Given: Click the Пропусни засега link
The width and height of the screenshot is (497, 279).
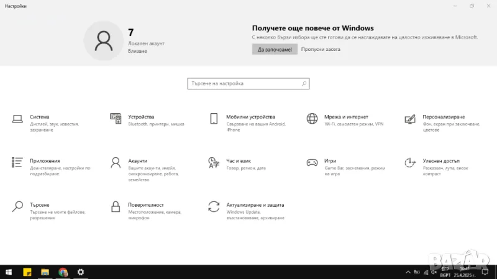Looking at the screenshot, I should [321, 49].
